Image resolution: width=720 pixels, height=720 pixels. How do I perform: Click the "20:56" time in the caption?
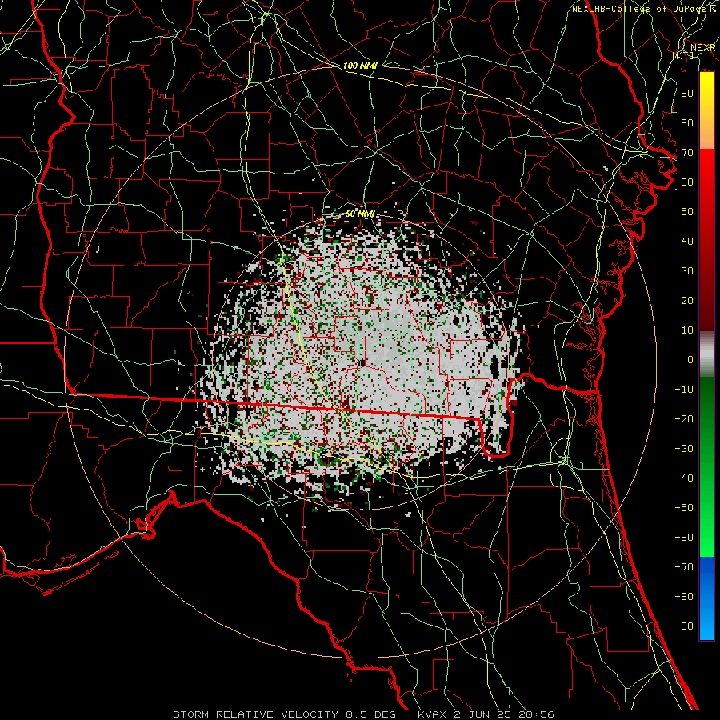click(536, 714)
